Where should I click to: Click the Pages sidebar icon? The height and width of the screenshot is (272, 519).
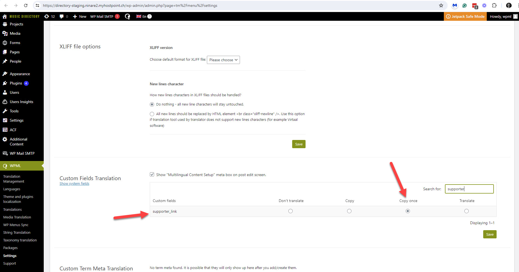click(5, 52)
